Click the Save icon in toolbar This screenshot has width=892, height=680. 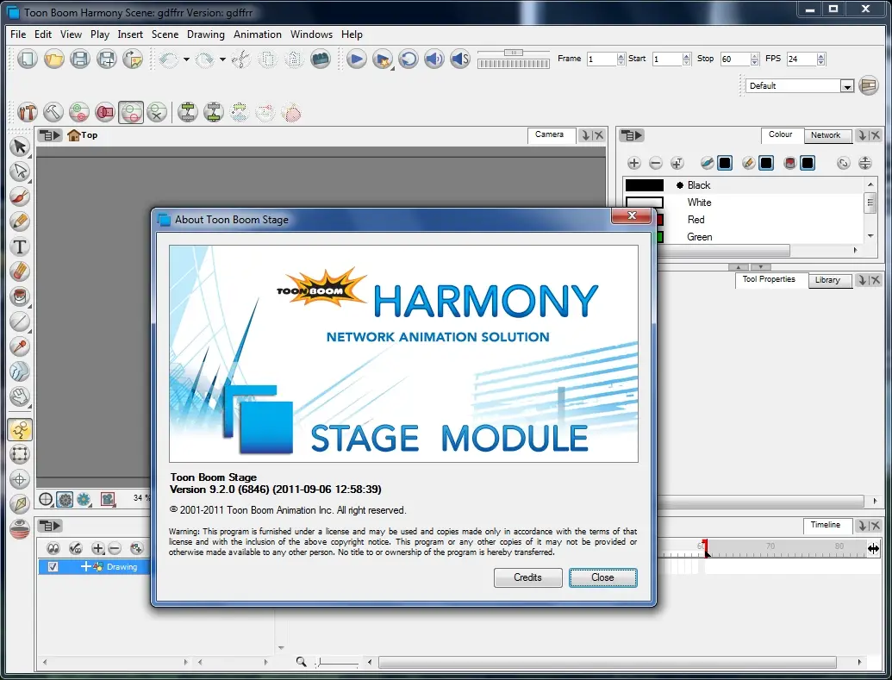(x=80, y=59)
